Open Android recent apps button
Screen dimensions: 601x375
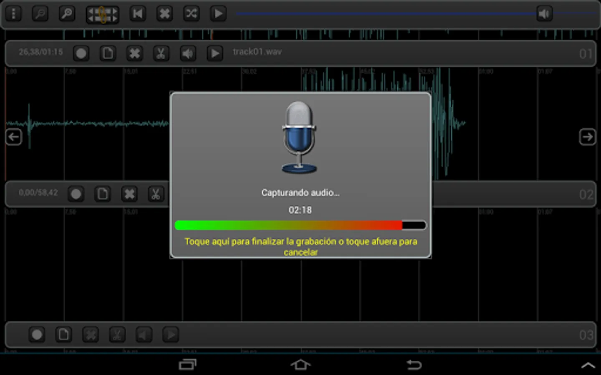(x=187, y=365)
